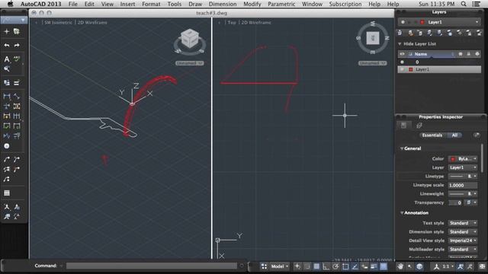Select the multileader tool icon

tap(7, 159)
